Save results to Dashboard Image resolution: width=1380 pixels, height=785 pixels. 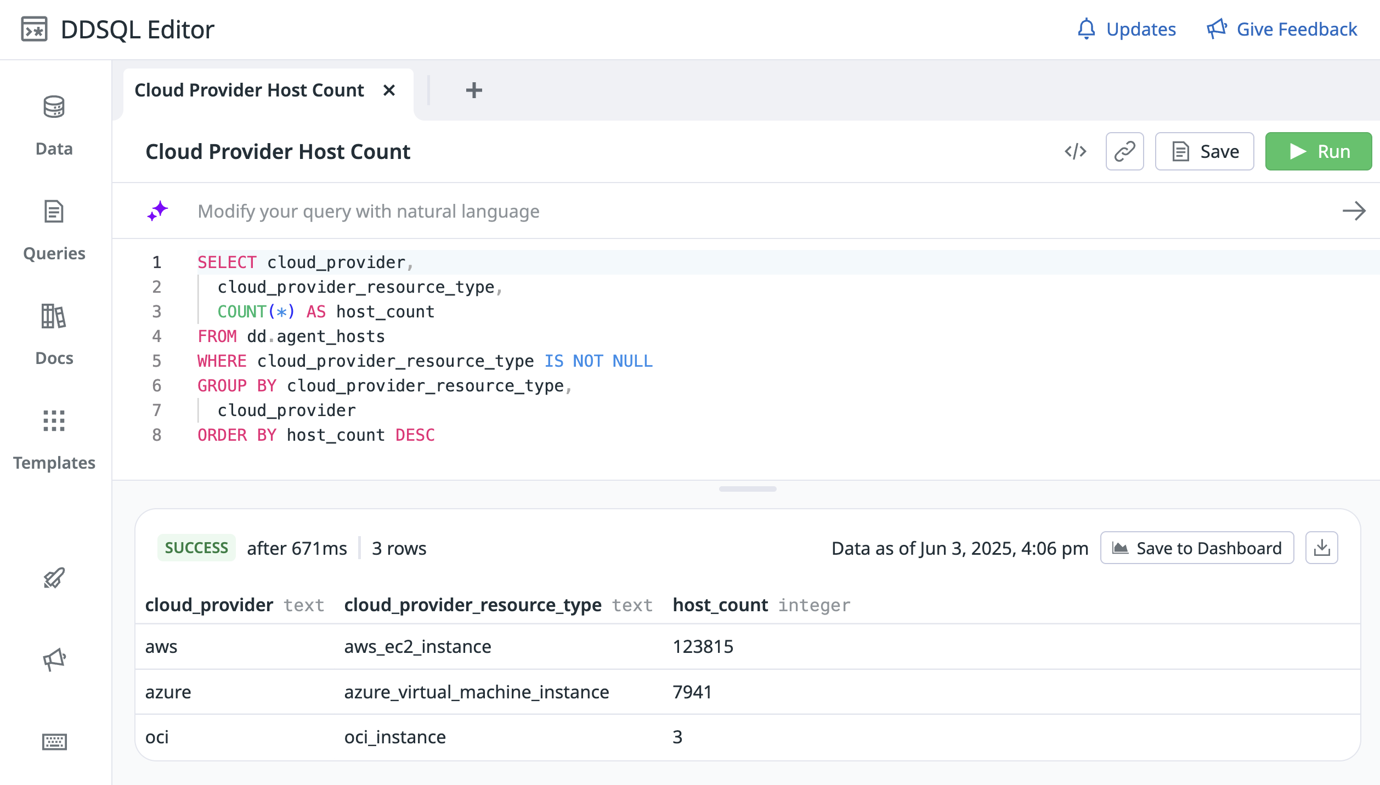pyautogui.click(x=1197, y=548)
